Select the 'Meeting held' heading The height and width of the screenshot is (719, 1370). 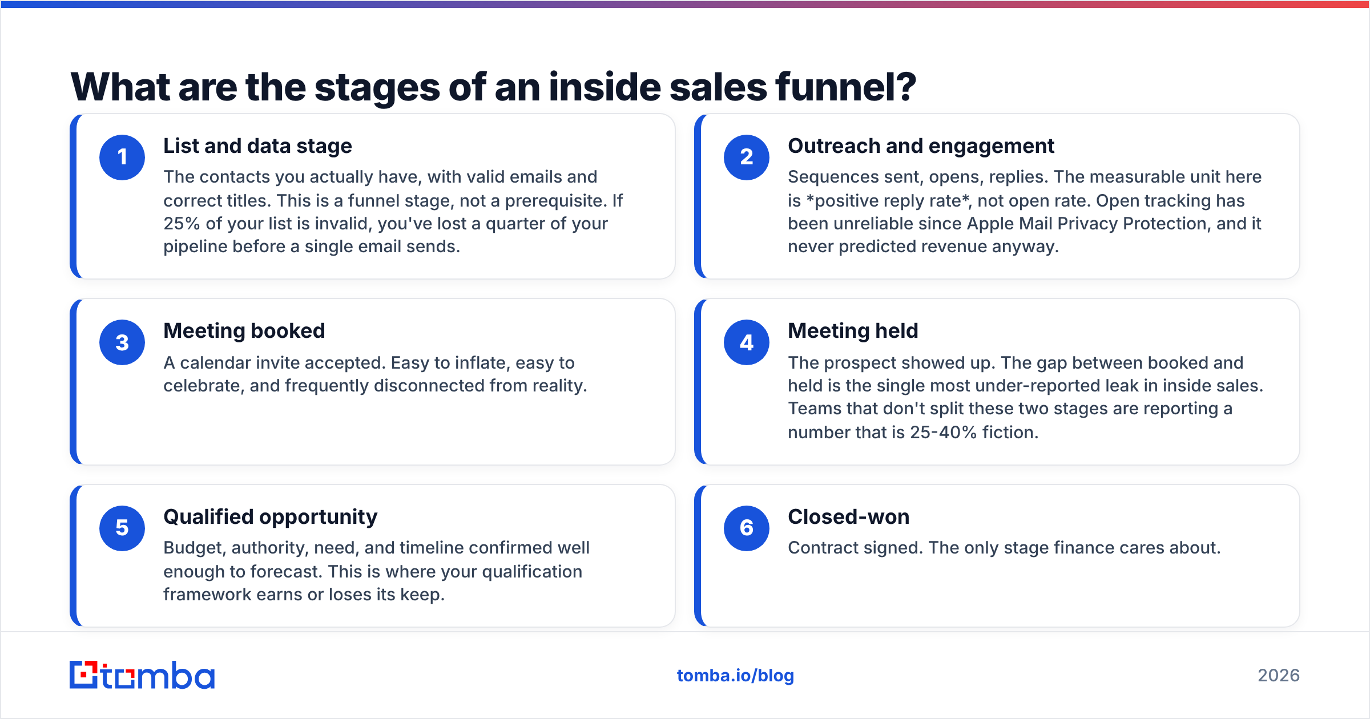coord(853,331)
